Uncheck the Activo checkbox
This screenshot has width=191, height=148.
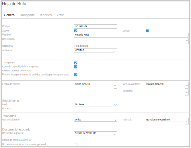coord(76,31)
